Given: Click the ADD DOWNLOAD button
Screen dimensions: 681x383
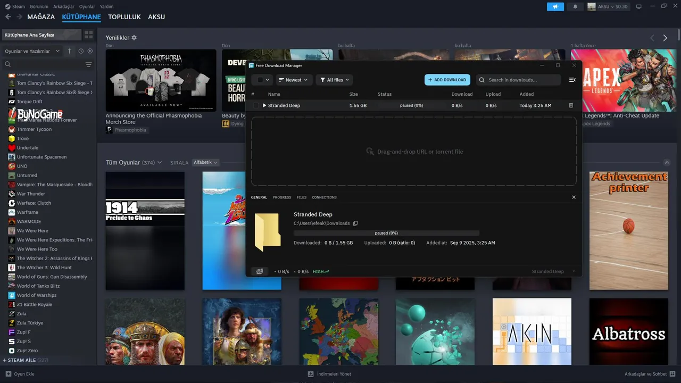Looking at the screenshot, I should pos(447,80).
